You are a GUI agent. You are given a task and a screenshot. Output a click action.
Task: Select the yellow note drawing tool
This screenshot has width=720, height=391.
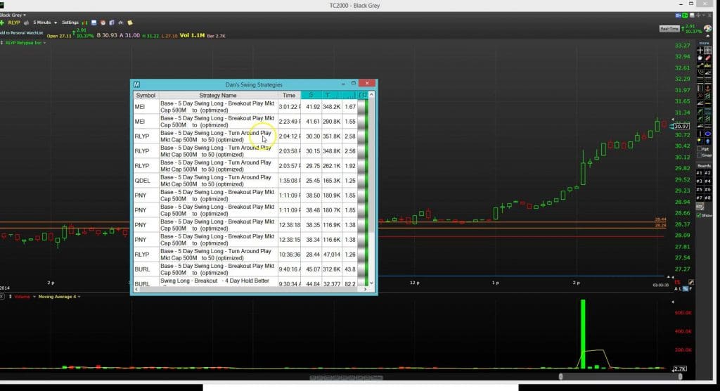tap(700, 141)
